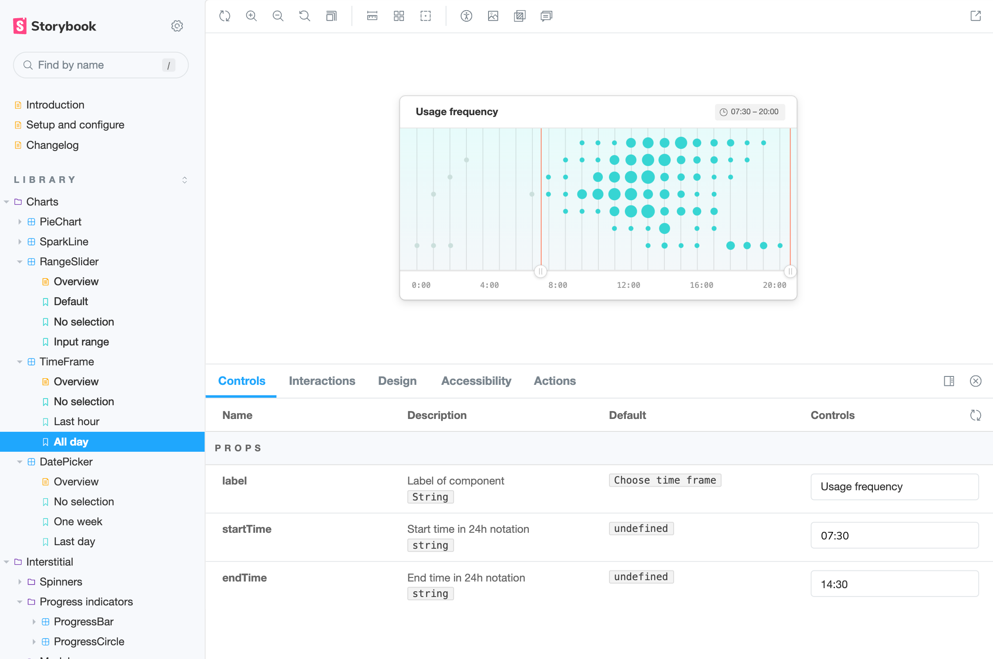This screenshot has height=659, width=993.
Task: Open Setup and configure page
Action: 75,125
